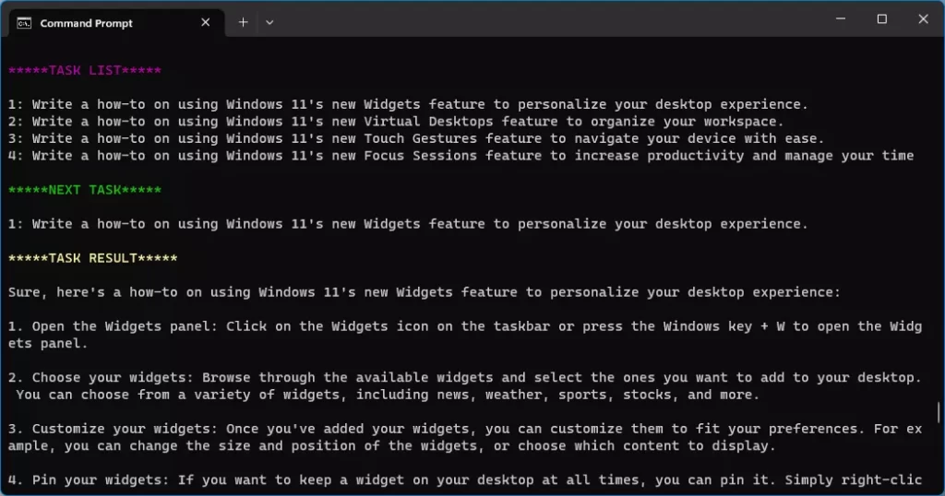
Task: Click the Command Prompt tab icon
Action: click(x=24, y=23)
